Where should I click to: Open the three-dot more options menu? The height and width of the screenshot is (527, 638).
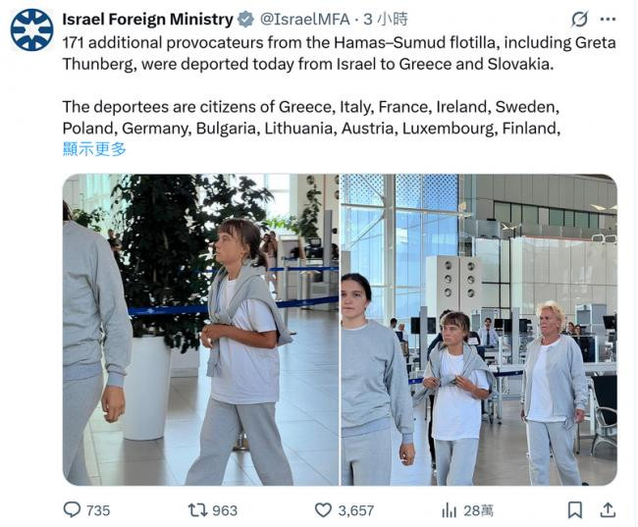611,19
